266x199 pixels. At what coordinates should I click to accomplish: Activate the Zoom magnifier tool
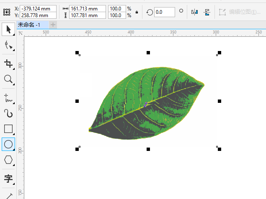pyautogui.click(x=8, y=79)
